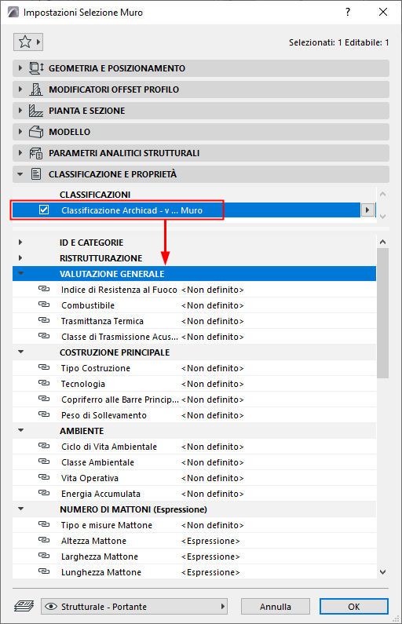The height and width of the screenshot is (624, 402).
Task: Expand the ID e Categorie group
Action: coord(20,242)
